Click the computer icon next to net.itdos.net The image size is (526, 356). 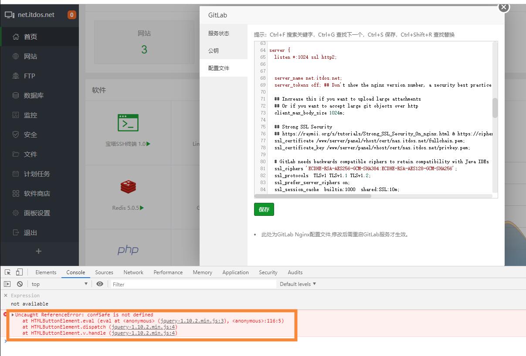10,15
